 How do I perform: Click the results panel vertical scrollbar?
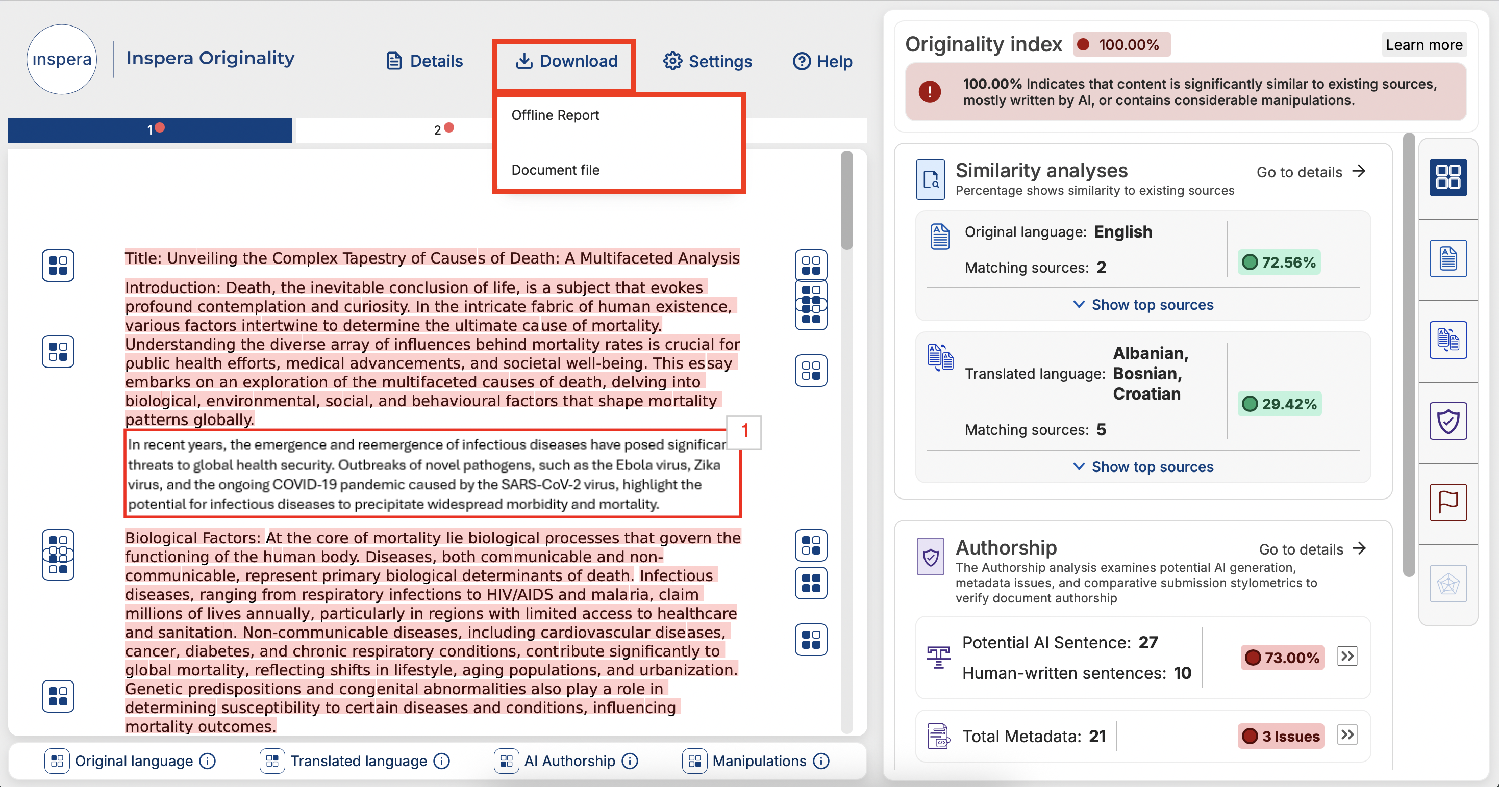(1409, 355)
